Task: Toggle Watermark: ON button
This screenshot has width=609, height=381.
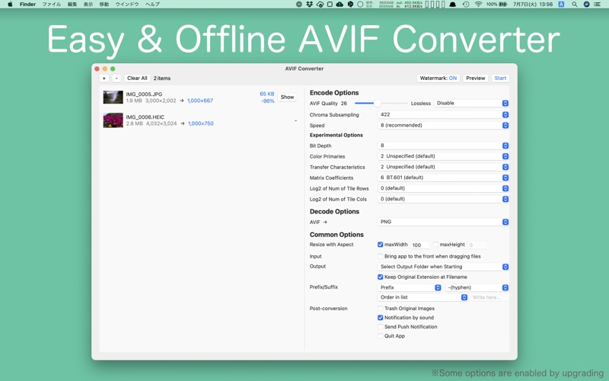Action: [x=438, y=78]
